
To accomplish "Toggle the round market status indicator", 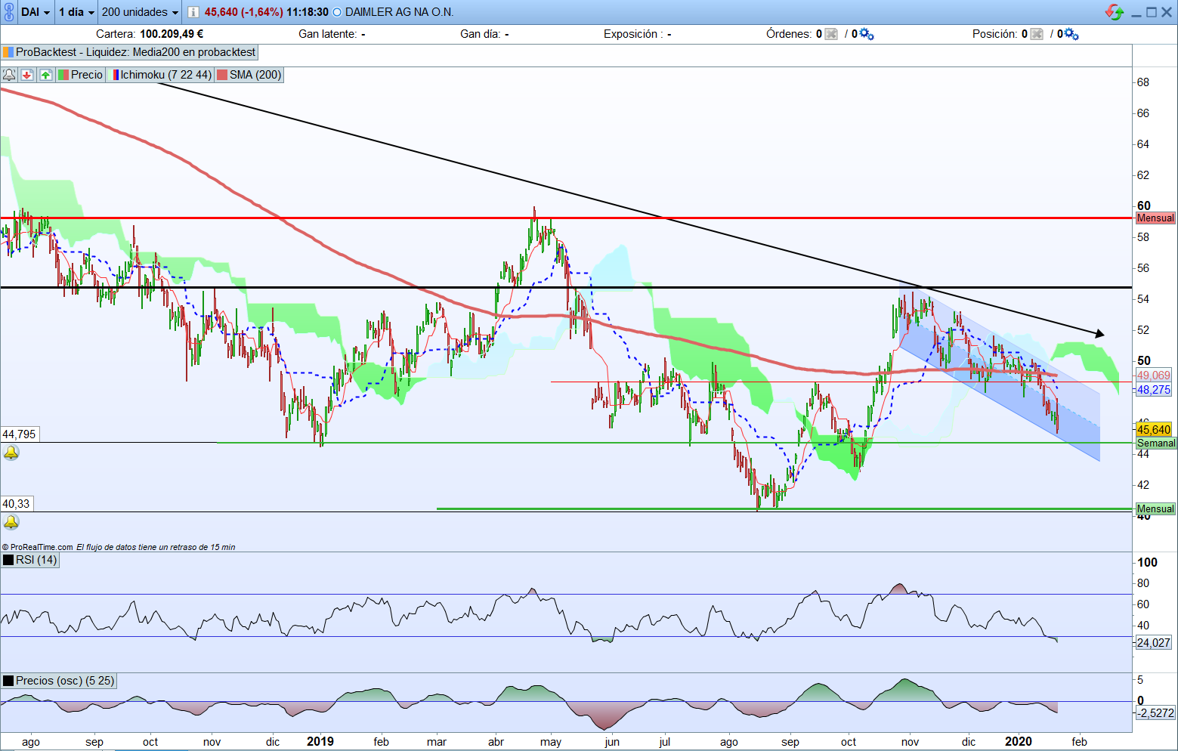I will [337, 12].
